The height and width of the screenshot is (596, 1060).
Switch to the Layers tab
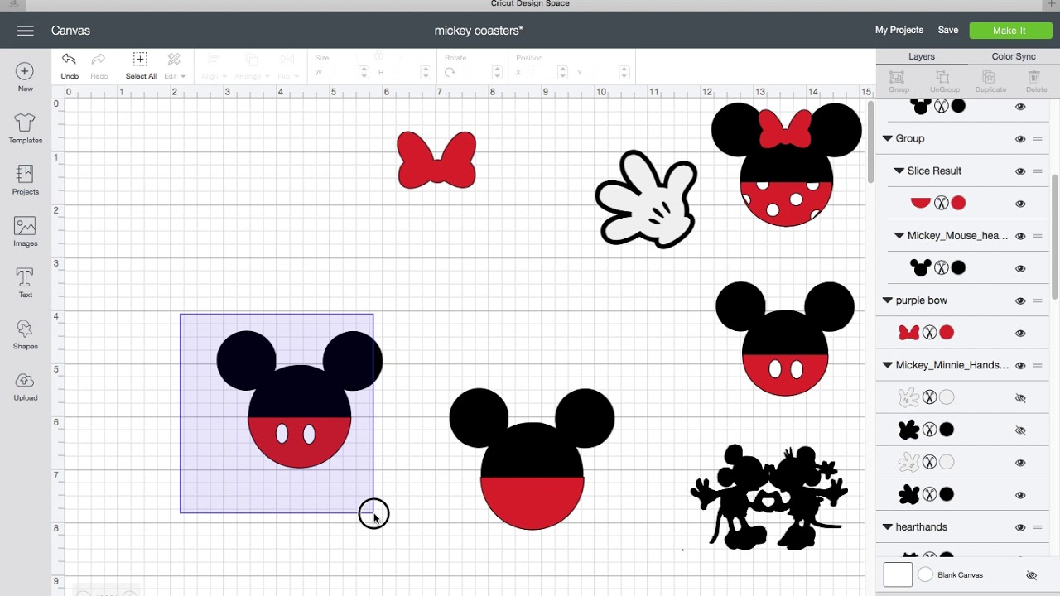tap(922, 56)
